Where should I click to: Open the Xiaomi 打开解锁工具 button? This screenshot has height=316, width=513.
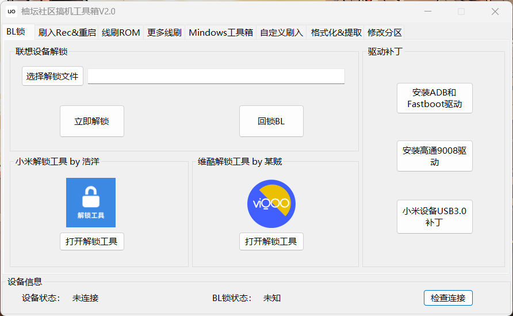[91, 242]
